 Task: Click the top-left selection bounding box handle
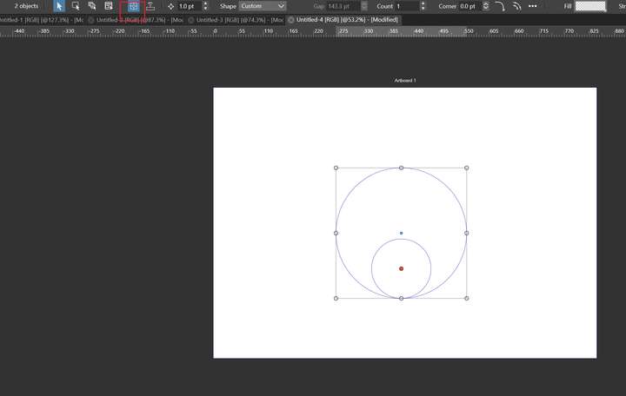point(336,168)
